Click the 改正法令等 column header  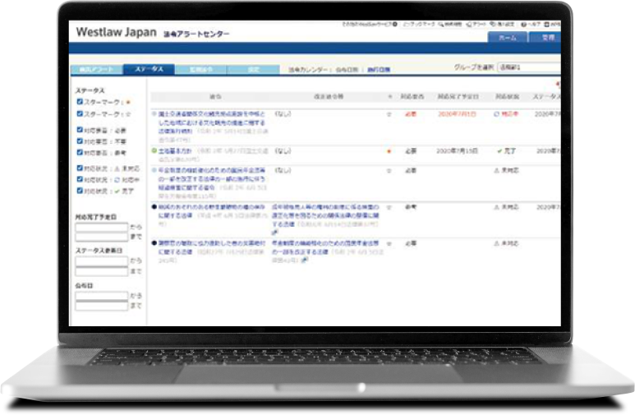[329, 97]
